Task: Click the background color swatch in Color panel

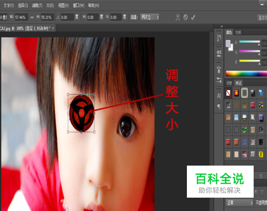Action: click(231, 48)
